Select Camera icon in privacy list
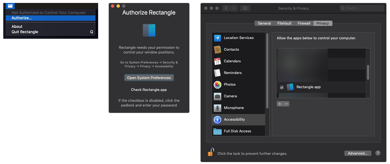390x164 pixels. (x=217, y=96)
